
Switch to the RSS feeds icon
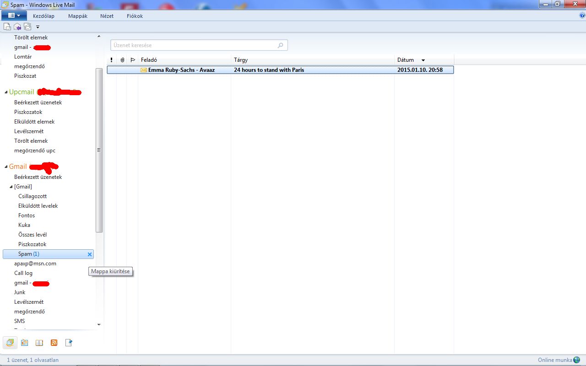54,343
